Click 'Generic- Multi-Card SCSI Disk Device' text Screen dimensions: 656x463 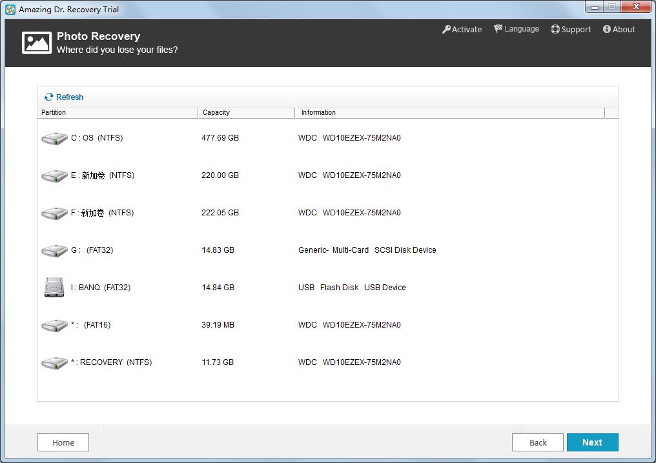point(367,250)
